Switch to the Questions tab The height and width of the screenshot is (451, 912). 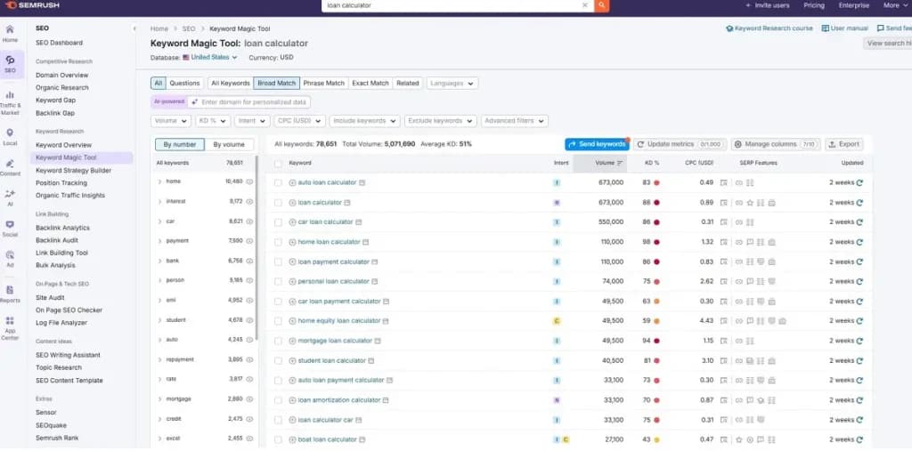point(184,83)
